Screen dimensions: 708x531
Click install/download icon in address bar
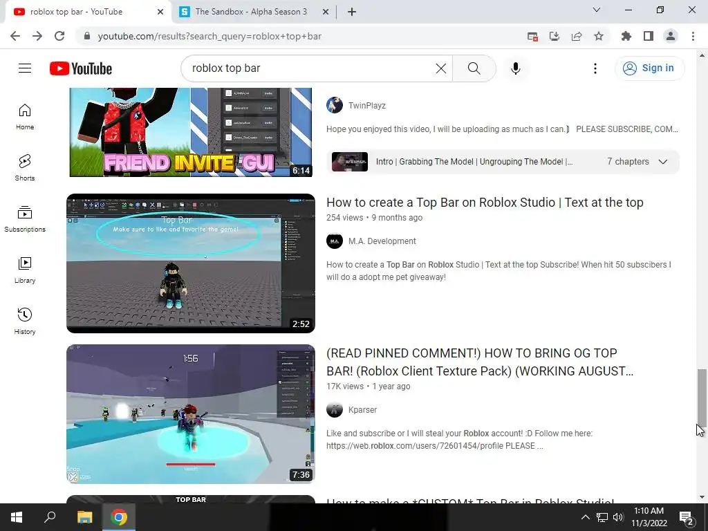pos(555,36)
